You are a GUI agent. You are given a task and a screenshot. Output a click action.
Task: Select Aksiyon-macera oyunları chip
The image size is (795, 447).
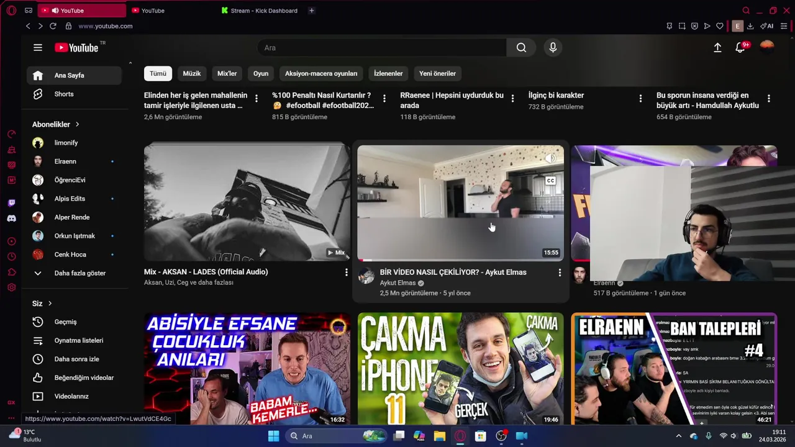coord(321,73)
